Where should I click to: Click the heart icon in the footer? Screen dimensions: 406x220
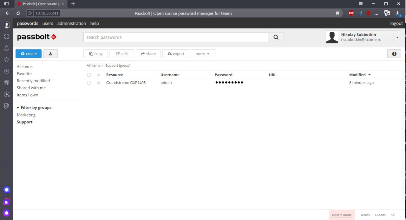pos(393,215)
